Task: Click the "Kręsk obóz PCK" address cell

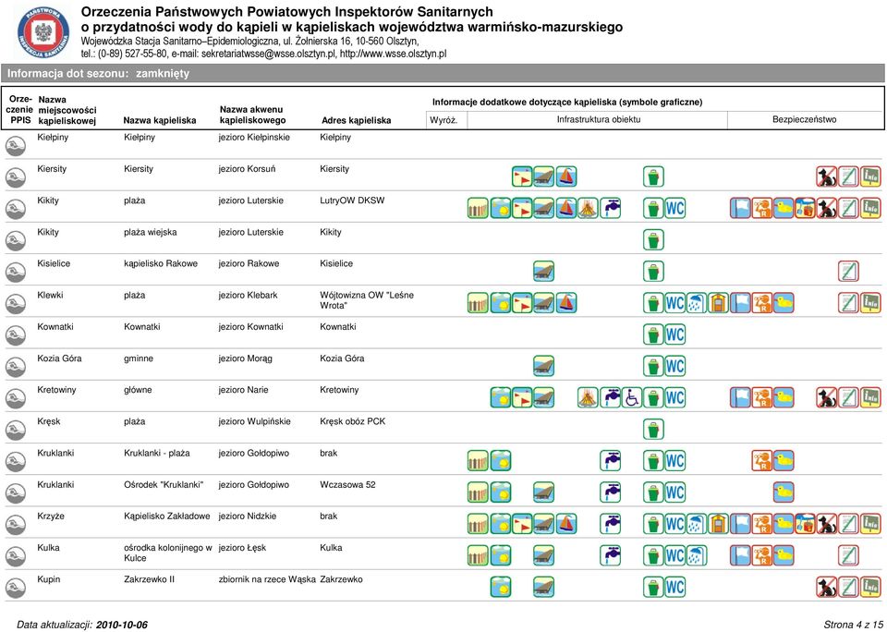Action: point(352,422)
